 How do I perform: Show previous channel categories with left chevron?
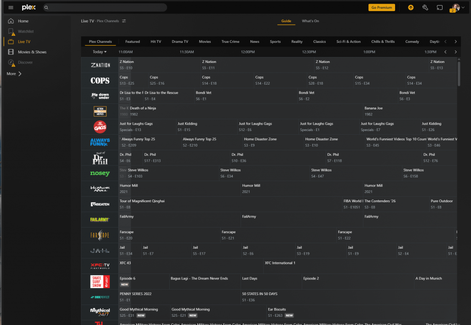point(445,42)
